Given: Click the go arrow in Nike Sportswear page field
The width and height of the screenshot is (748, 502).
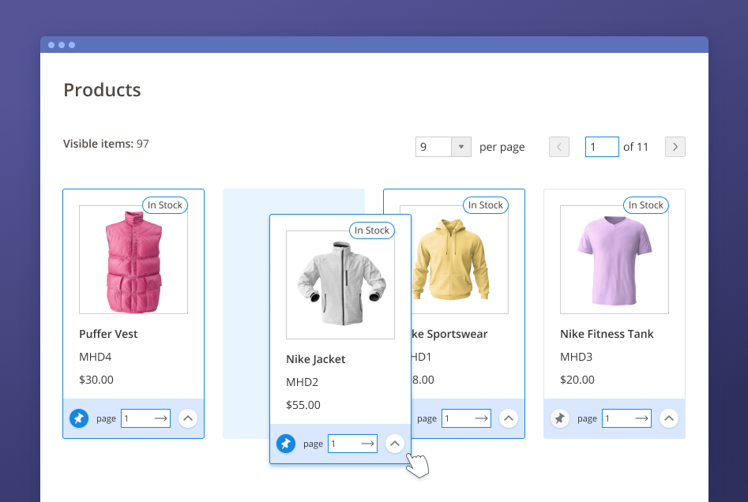Looking at the screenshot, I should [481, 418].
